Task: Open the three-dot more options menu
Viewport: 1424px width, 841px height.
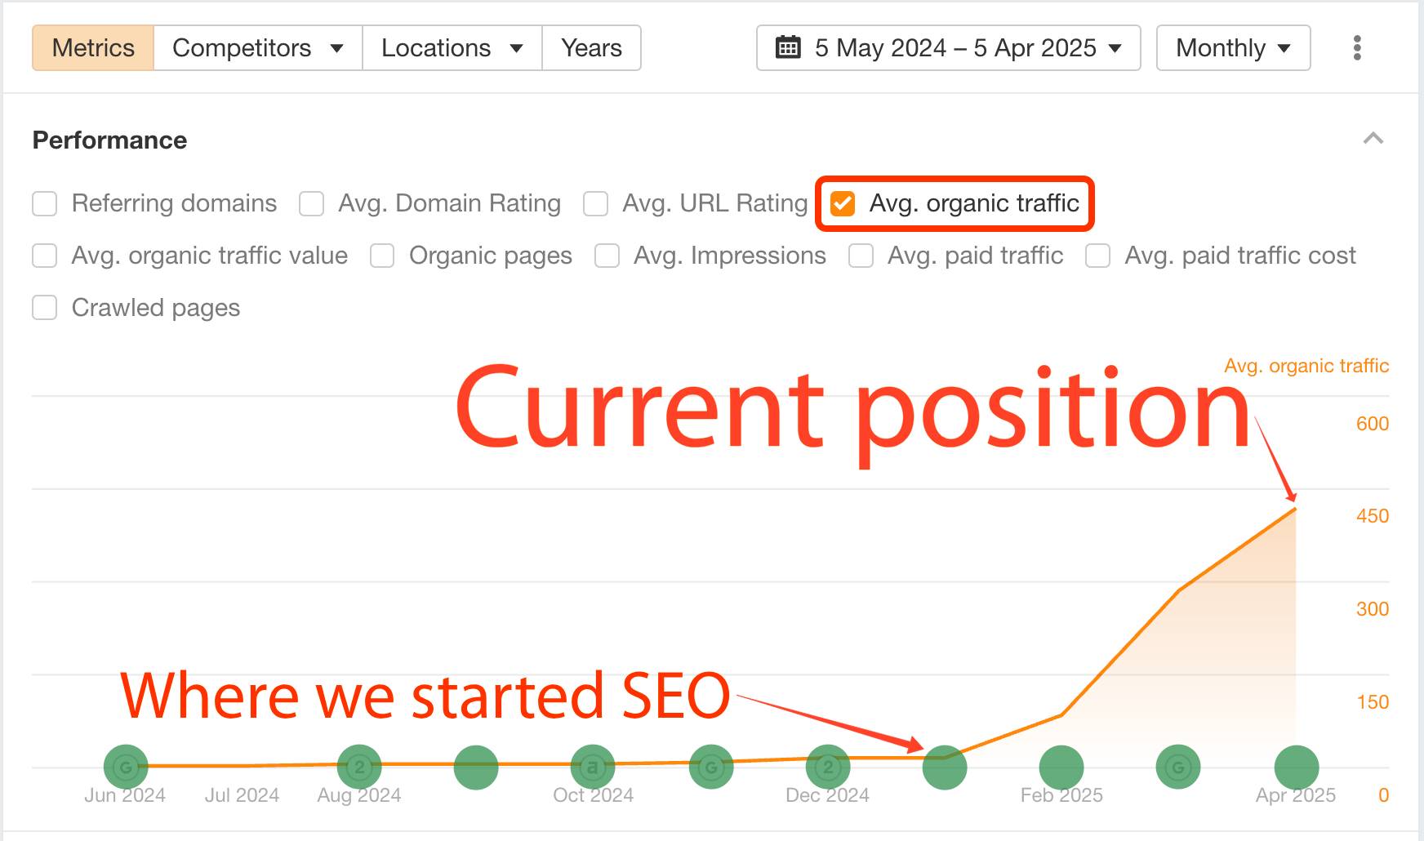Action: (1357, 48)
